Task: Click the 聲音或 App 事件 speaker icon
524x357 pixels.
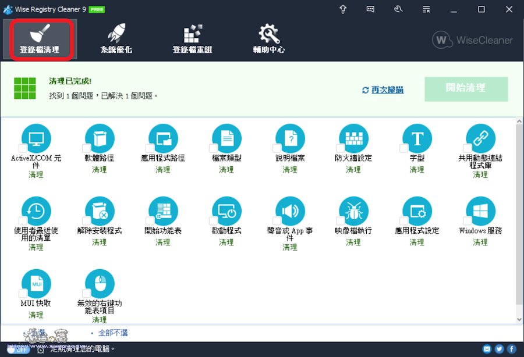Action: (290, 211)
